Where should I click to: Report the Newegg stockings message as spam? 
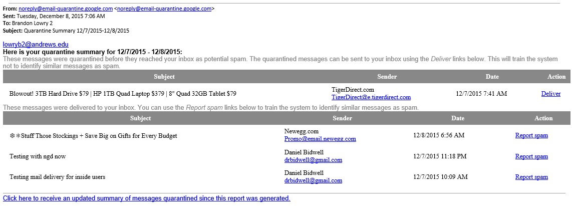[x=531, y=135]
